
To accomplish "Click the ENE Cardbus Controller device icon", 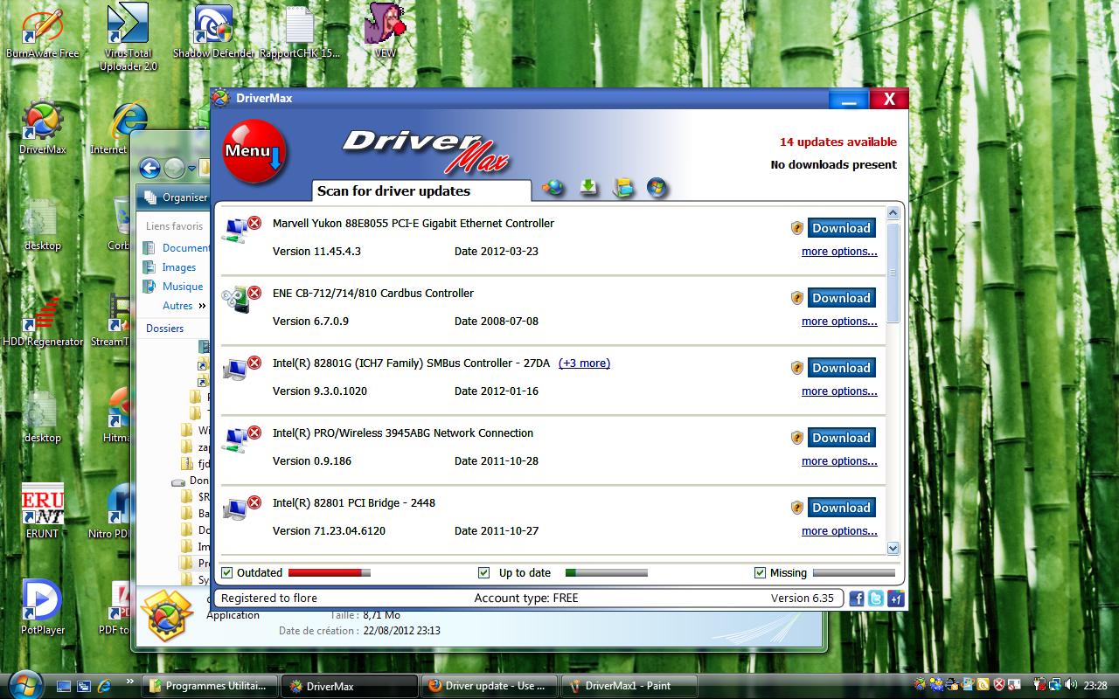I will pyautogui.click(x=241, y=299).
